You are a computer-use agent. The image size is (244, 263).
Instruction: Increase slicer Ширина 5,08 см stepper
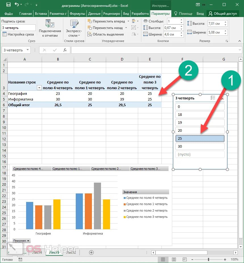tap(226, 31)
